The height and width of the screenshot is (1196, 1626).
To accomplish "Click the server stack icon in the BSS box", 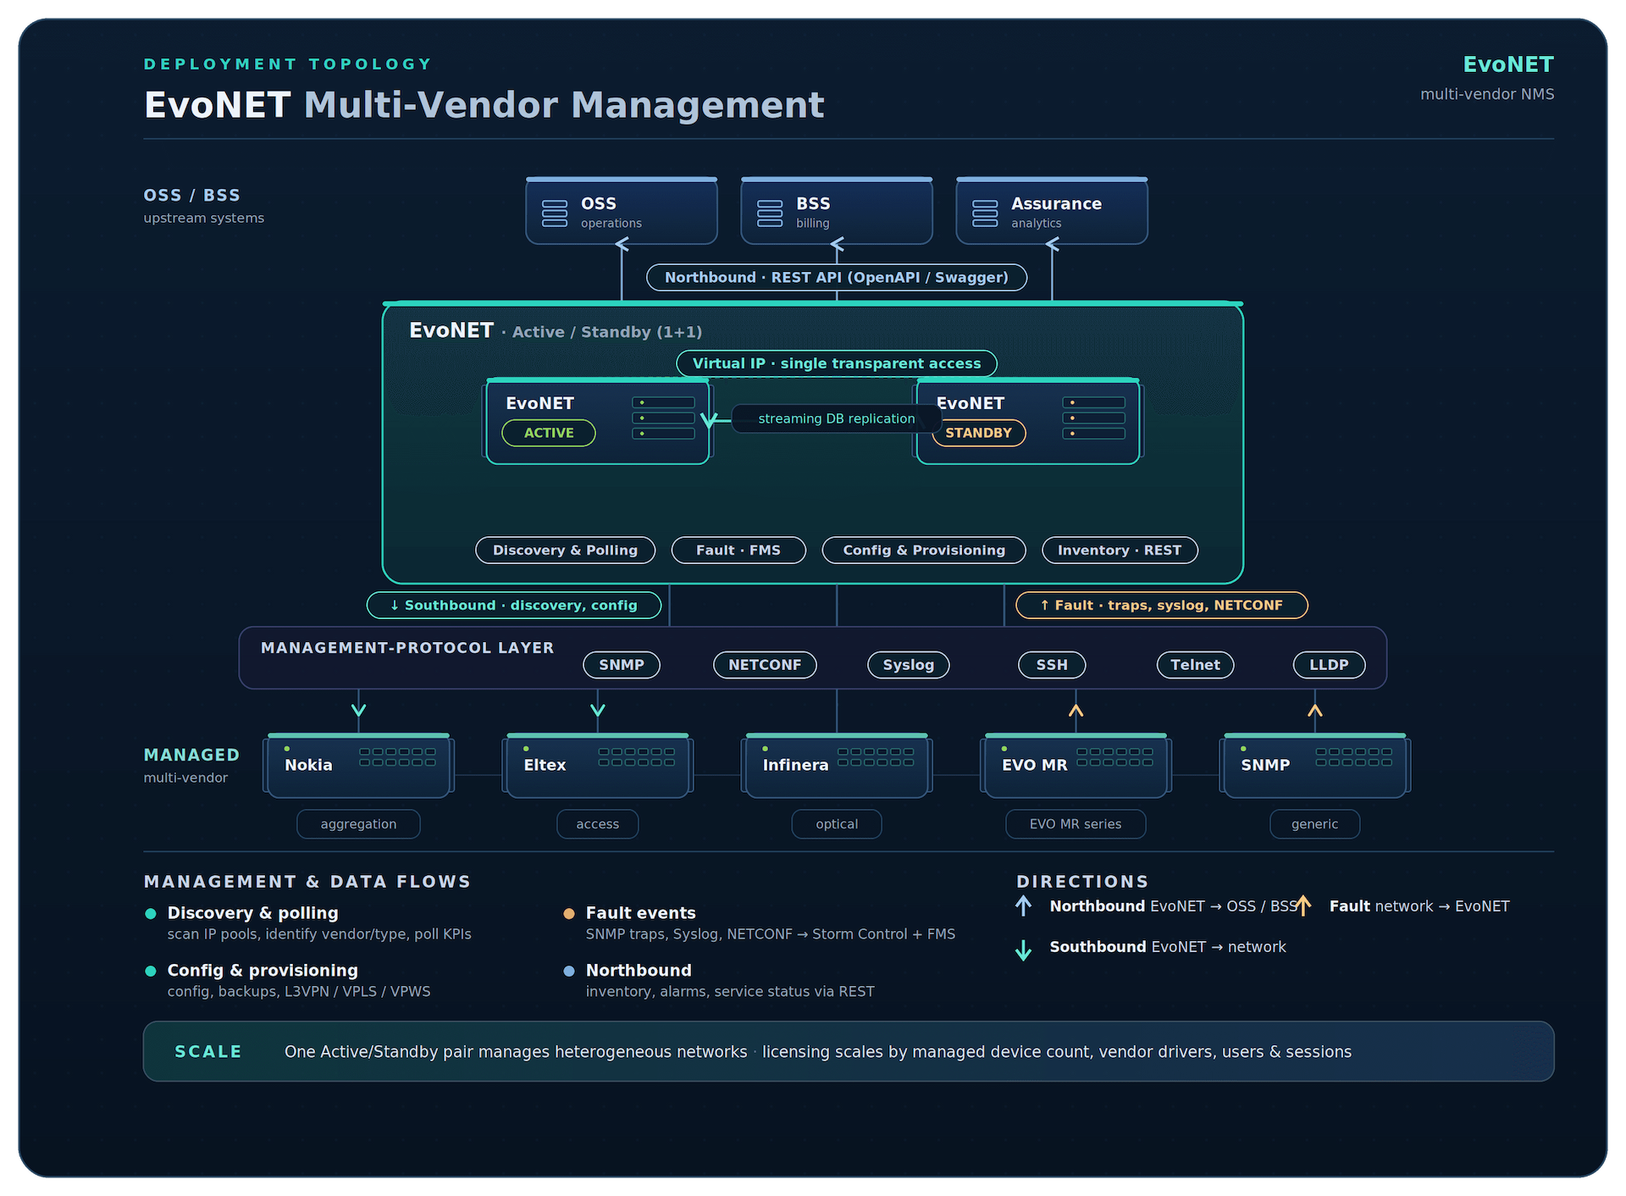I will point(770,213).
